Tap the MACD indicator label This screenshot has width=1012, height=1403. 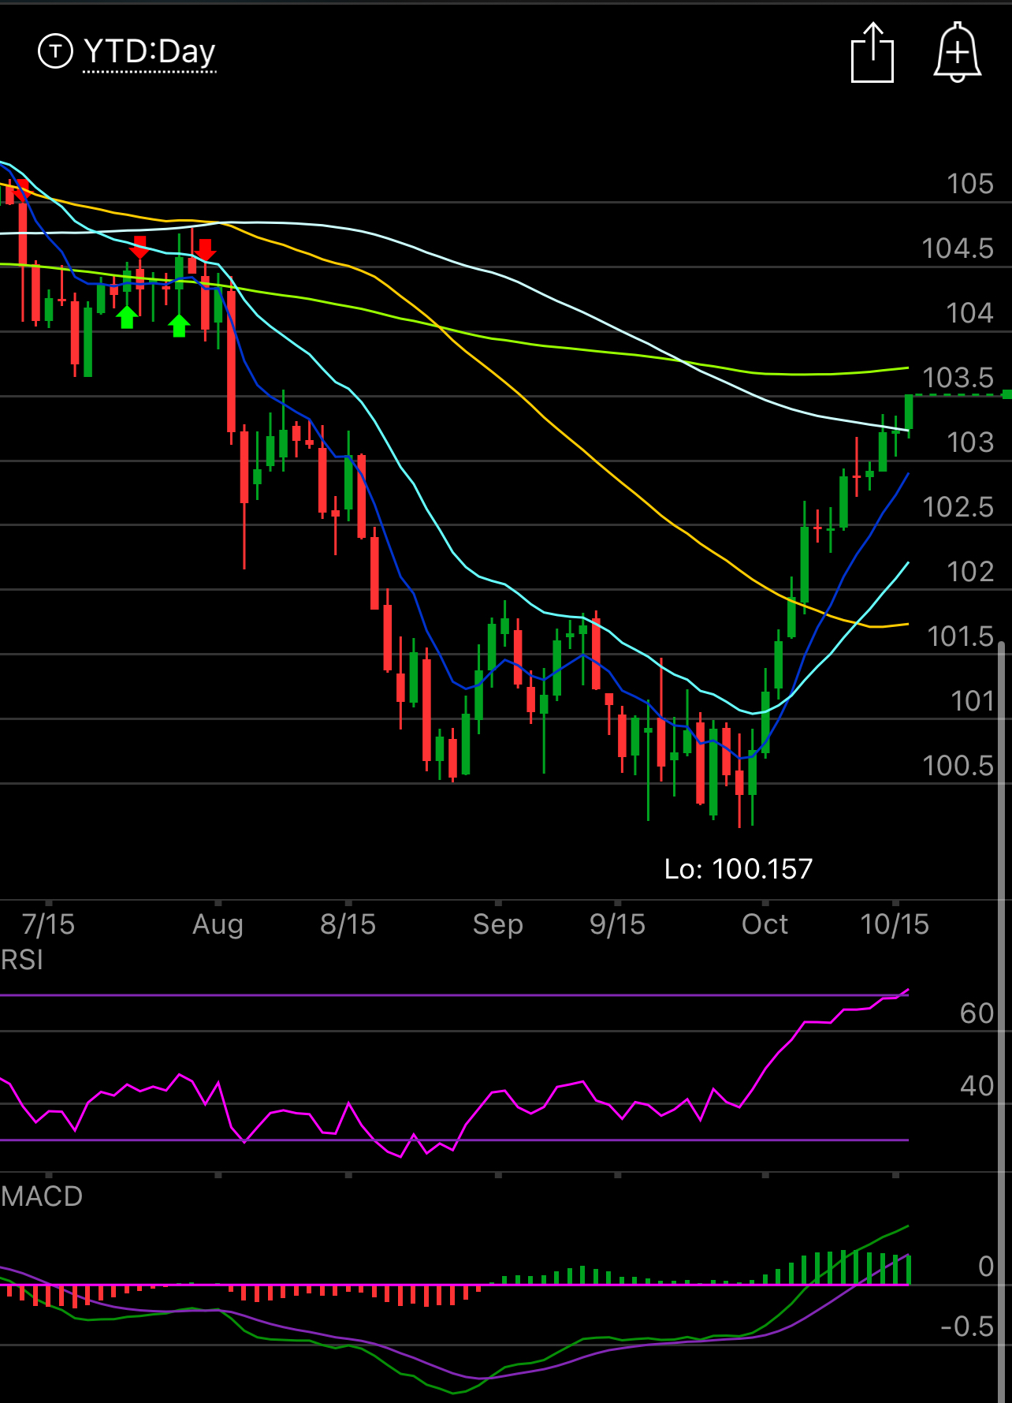[42, 1196]
